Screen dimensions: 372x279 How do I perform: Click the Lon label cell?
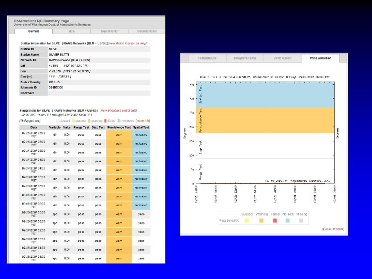coord(34,71)
